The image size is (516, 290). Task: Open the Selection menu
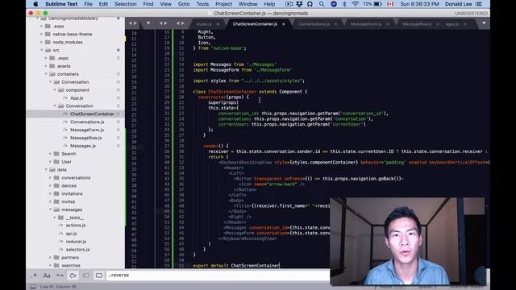point(126,4)
